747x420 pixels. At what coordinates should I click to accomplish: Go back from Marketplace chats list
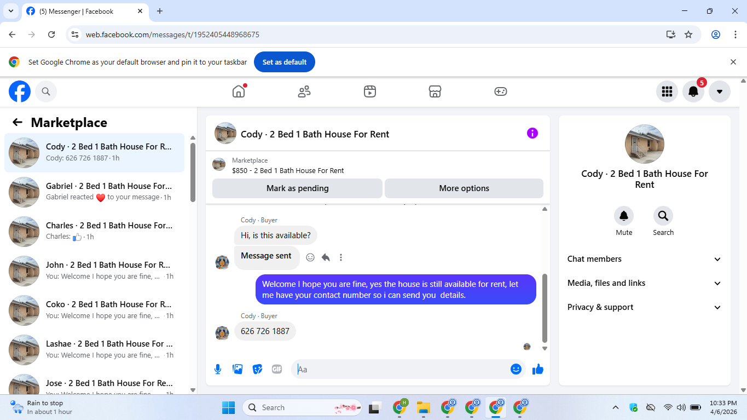tap(18, 122)
